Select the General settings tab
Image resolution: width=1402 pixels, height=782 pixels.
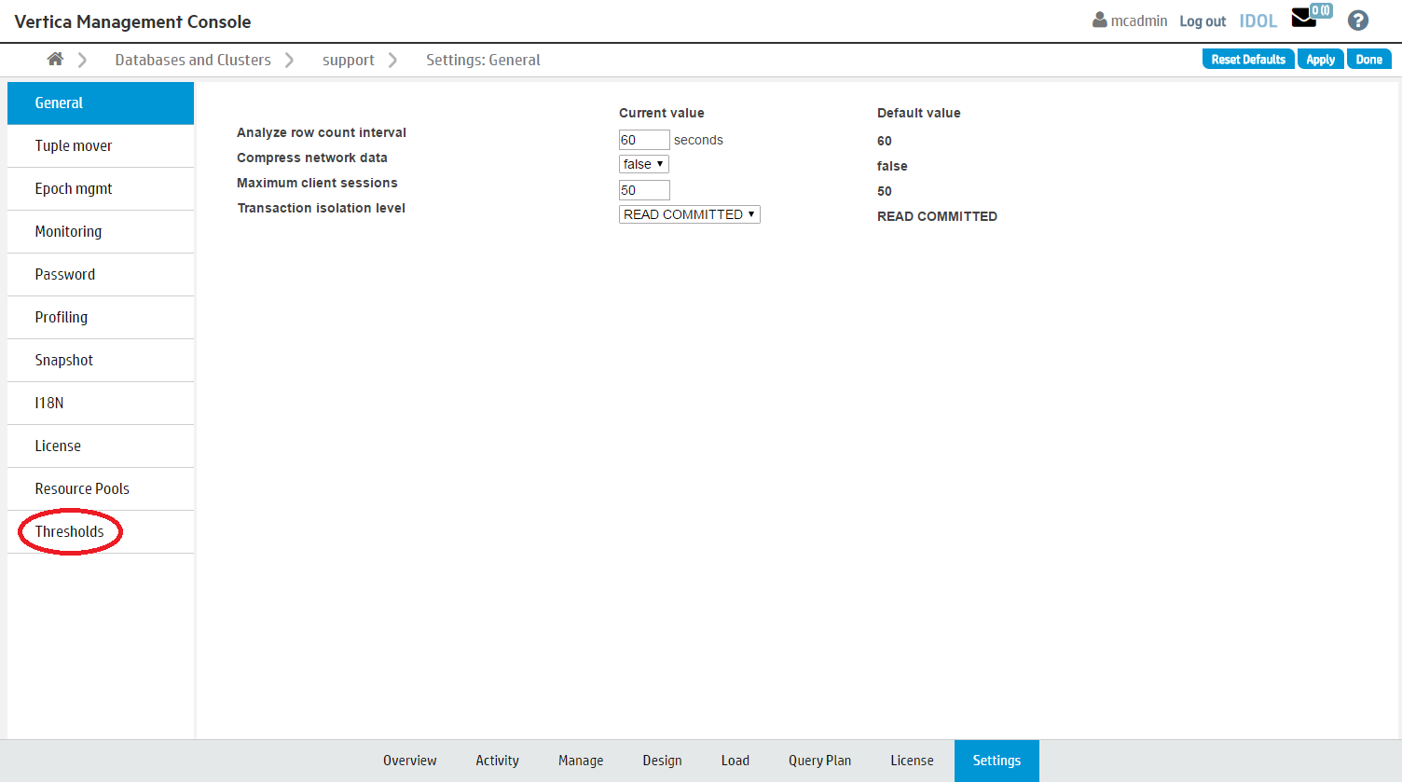(101, 103)
